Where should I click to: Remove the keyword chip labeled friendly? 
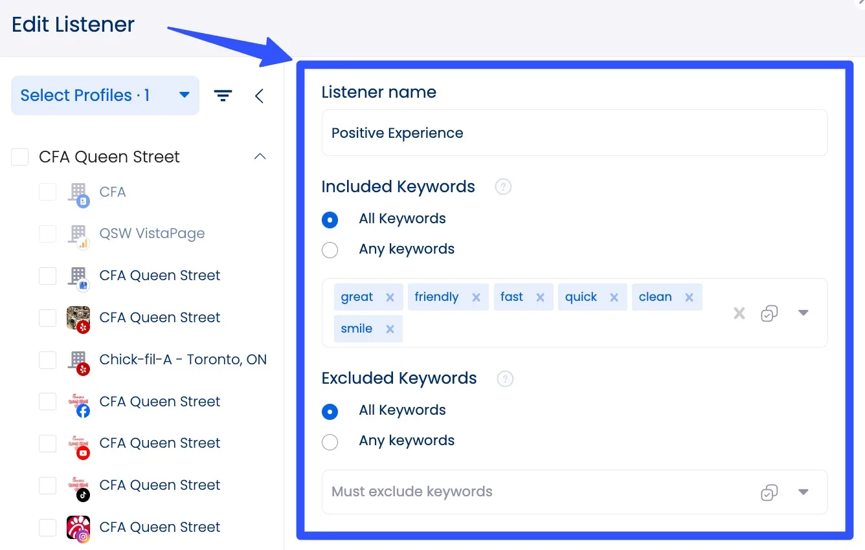(476, 296)
